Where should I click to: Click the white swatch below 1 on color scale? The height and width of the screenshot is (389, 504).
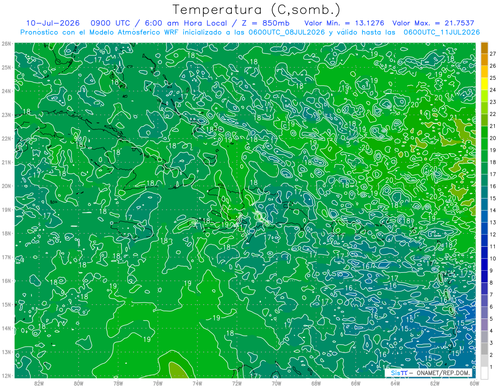(484, 373)
